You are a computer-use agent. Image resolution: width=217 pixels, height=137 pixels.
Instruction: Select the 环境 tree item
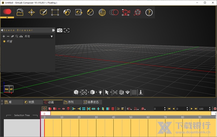pos(9,41)
